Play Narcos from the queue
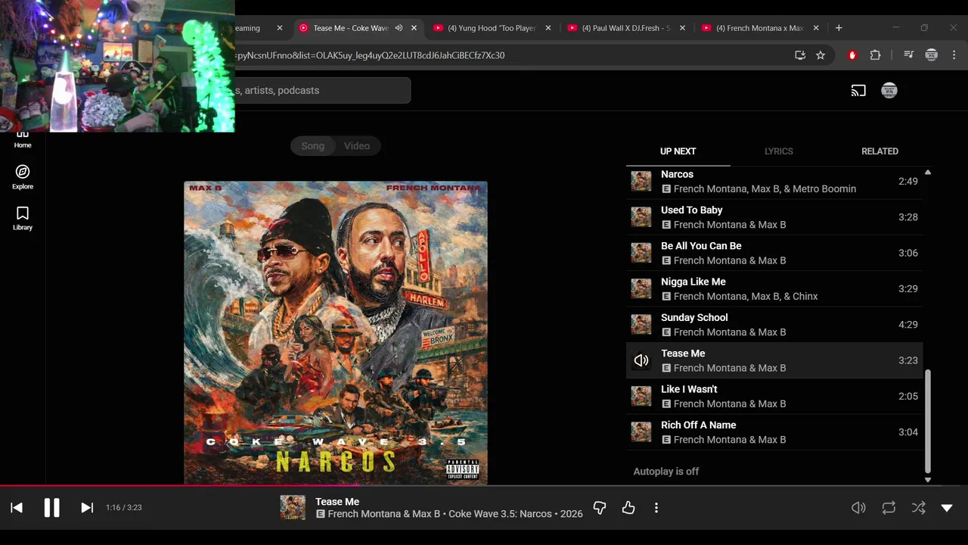This screenshot has width=968, height=545. [774, 181]
